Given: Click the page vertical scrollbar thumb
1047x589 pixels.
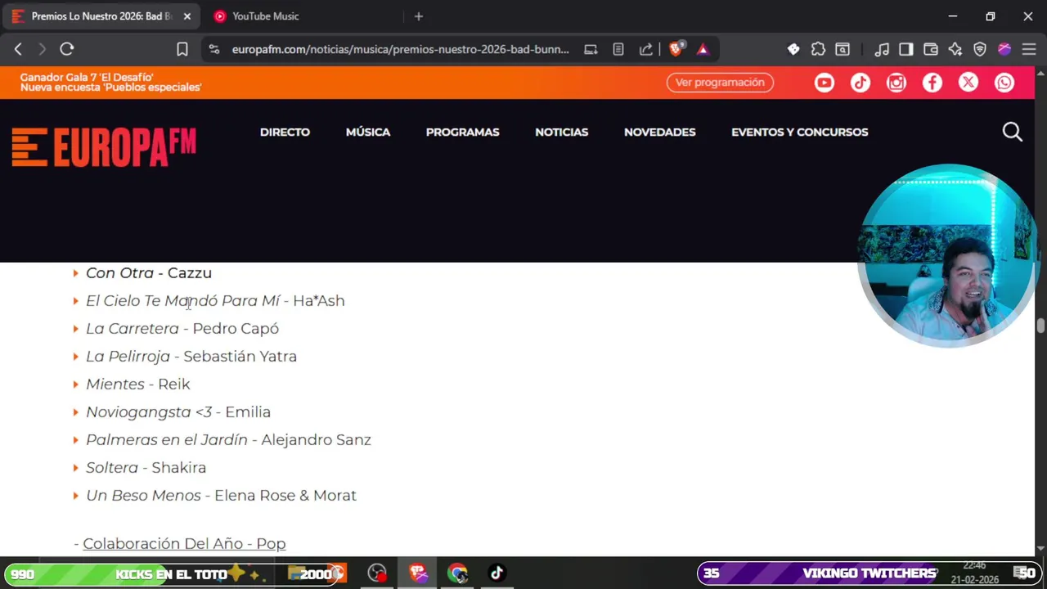Looking at the screenshot, I should pyautogui.click(x=1040, y=326).
